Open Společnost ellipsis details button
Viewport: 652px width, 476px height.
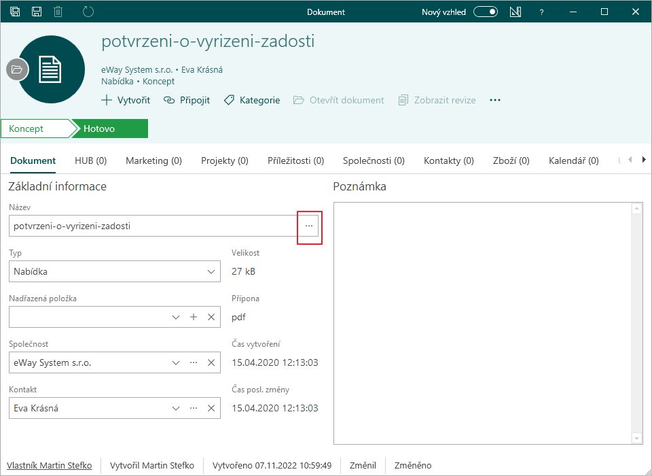[194, 362]
